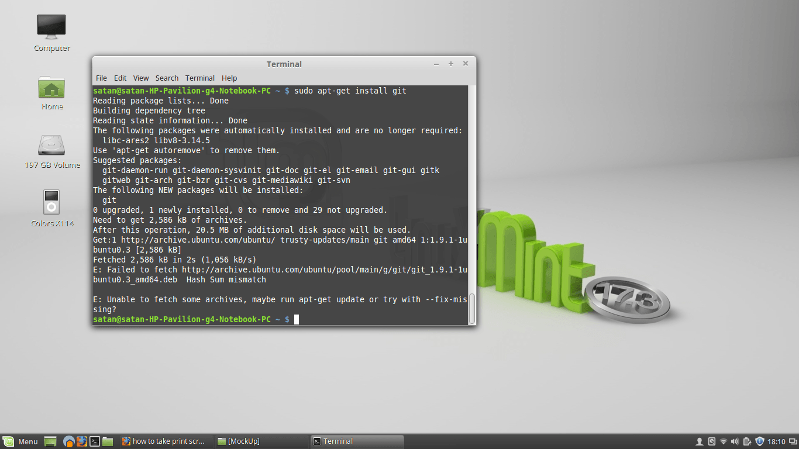The width and height of the screenshot is (799, 449).
Task: Launch Terminal from the panel launcher
Action: point(95,441)
